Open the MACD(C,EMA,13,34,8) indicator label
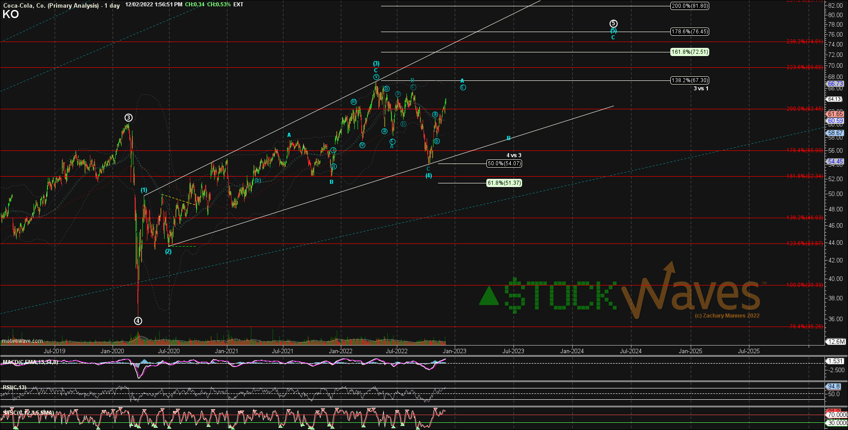This screenshot has width=848, height=430. pyautogui.click(x=30, y=362)
